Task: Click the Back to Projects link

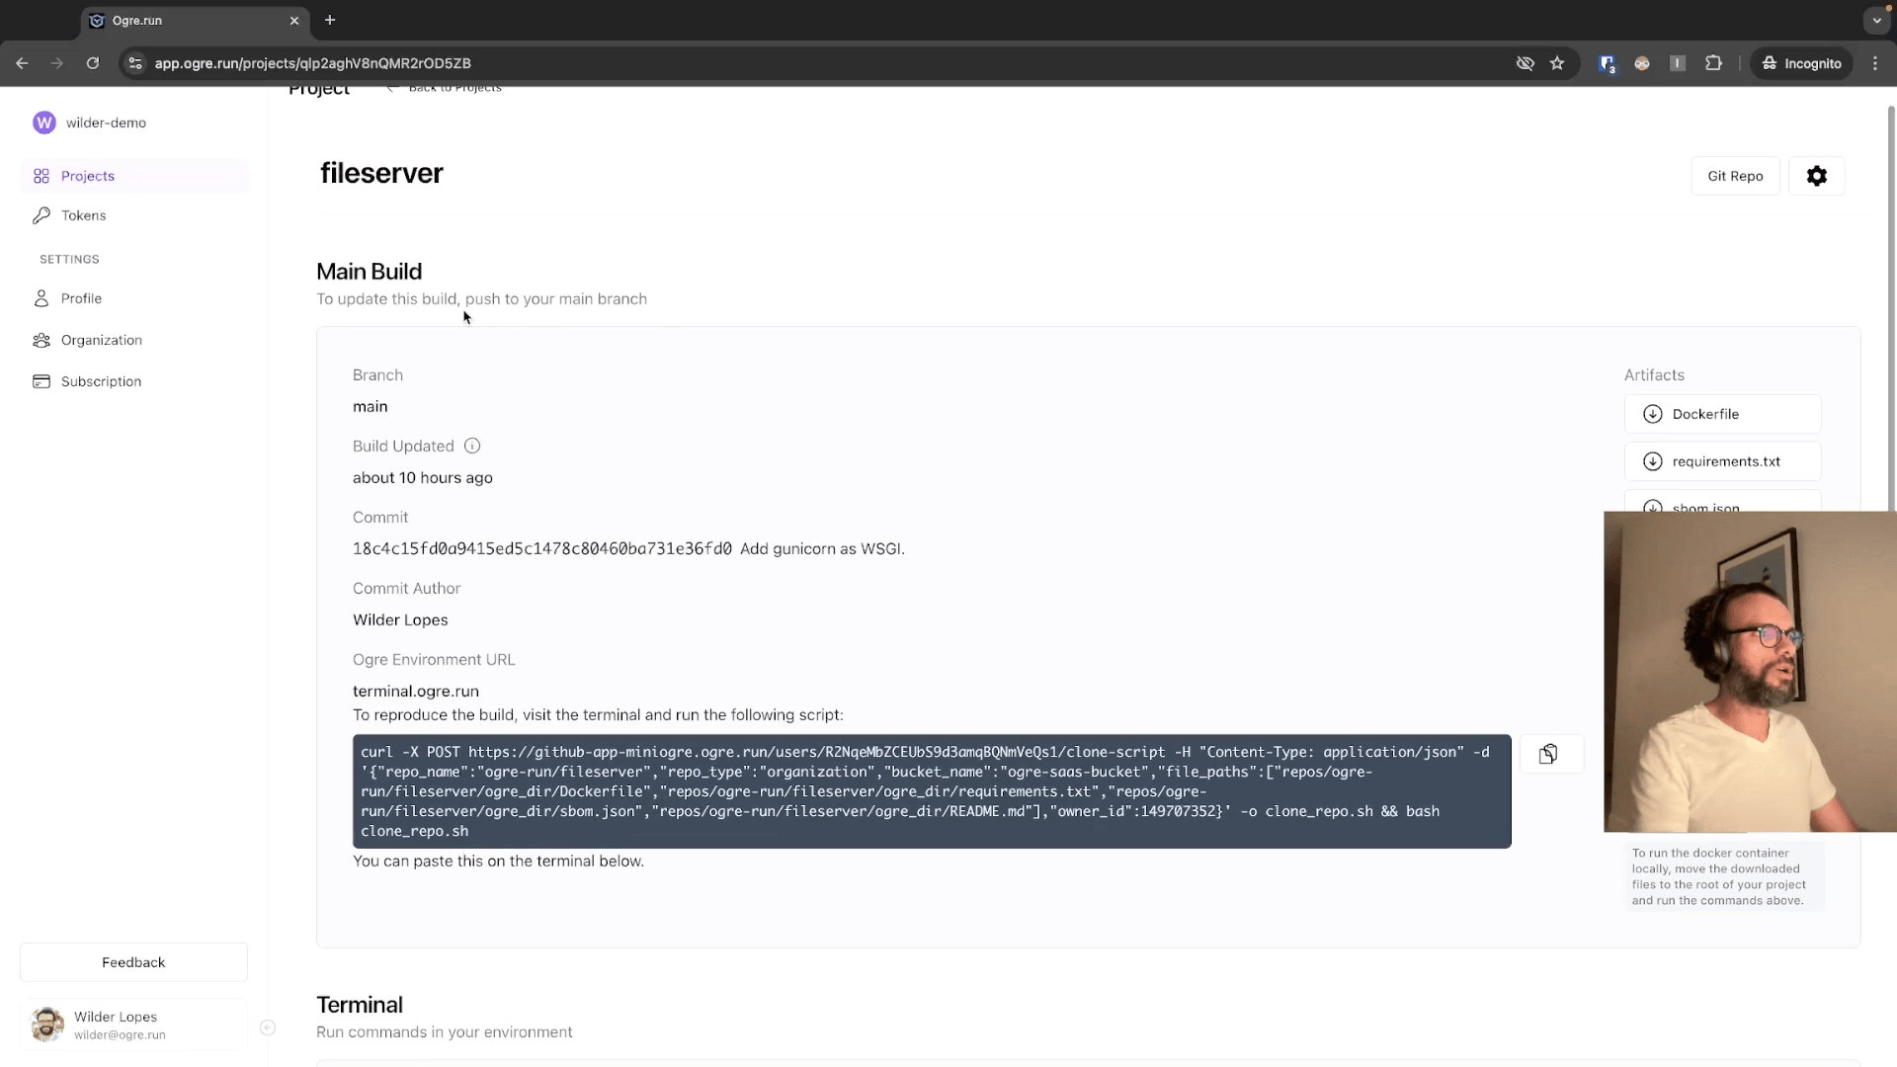Action: point(445,88)
